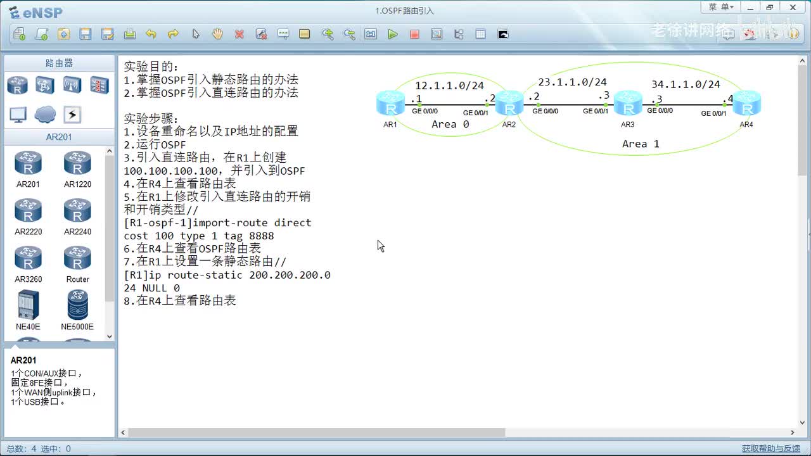
Task: Select the pointer arrow tool
Action: pyautogui.click(x=196, y=34)
